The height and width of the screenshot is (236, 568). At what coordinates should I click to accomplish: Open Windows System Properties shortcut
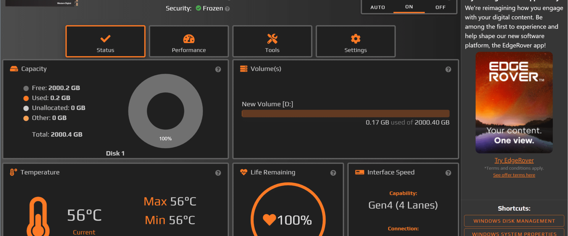pyautogui.click(x=514, y=232)
